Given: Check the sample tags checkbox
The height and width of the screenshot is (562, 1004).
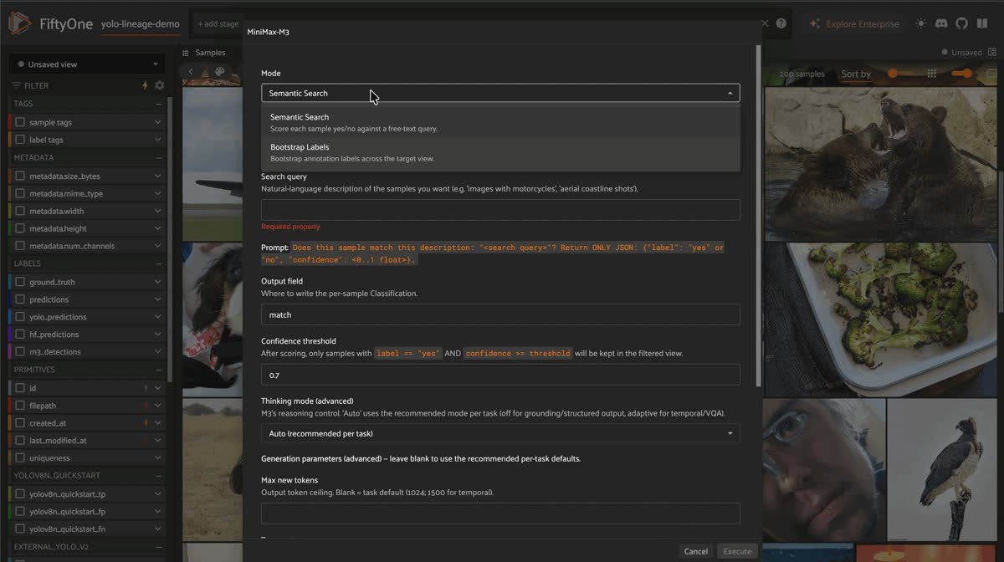Looking at the screenshot, I should point(20,122).
